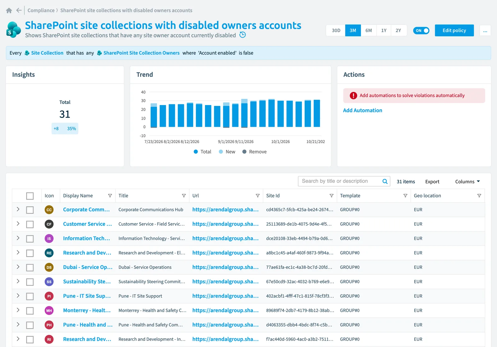Click the search magnifier icon
Viewport: 497px width, 347px height.
(385, 181)
